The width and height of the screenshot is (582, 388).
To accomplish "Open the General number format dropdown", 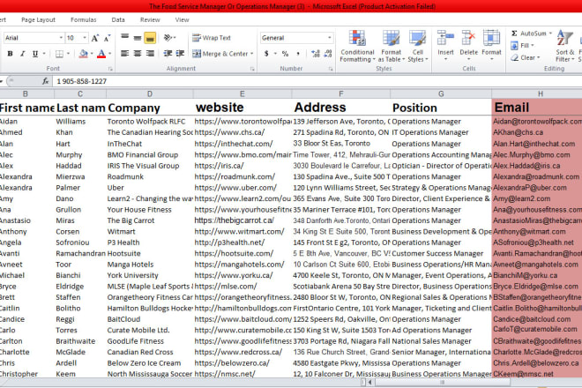I will tap(329, 38).
